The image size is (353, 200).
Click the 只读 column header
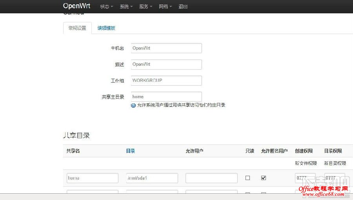(x=250, y=151)
